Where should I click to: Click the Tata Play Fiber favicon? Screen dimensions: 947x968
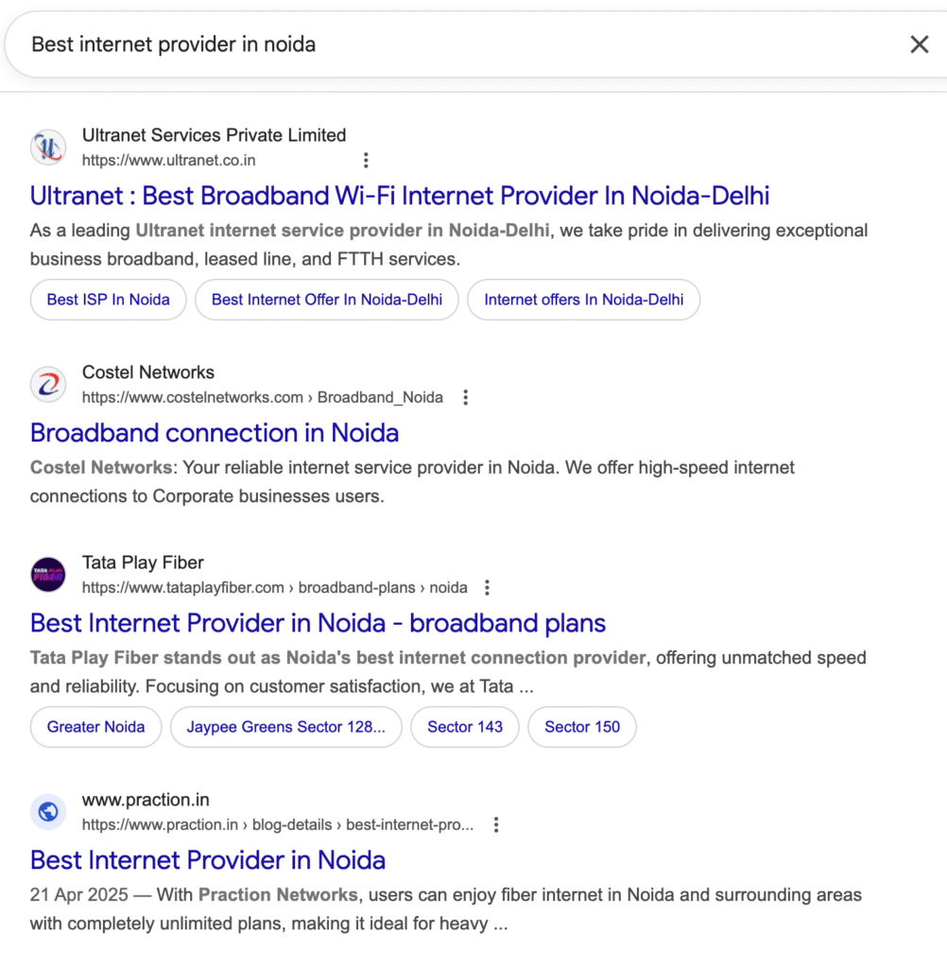(x=48, y=575)
